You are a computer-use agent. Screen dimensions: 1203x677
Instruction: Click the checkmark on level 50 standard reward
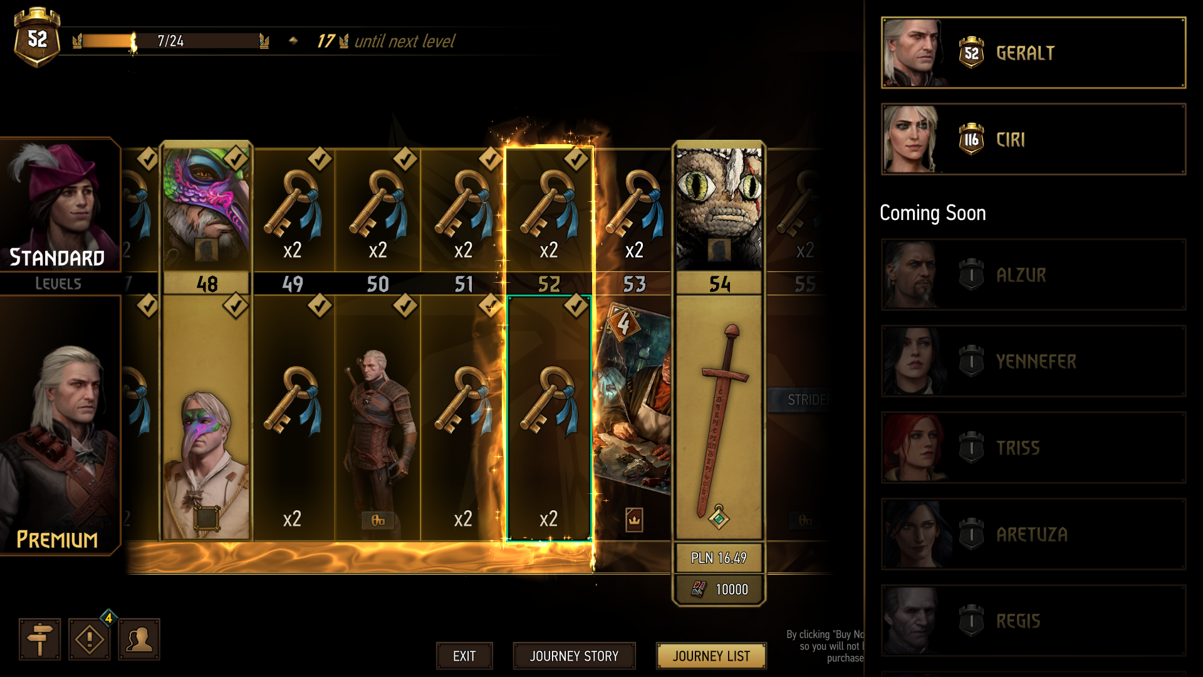(405, 159)
